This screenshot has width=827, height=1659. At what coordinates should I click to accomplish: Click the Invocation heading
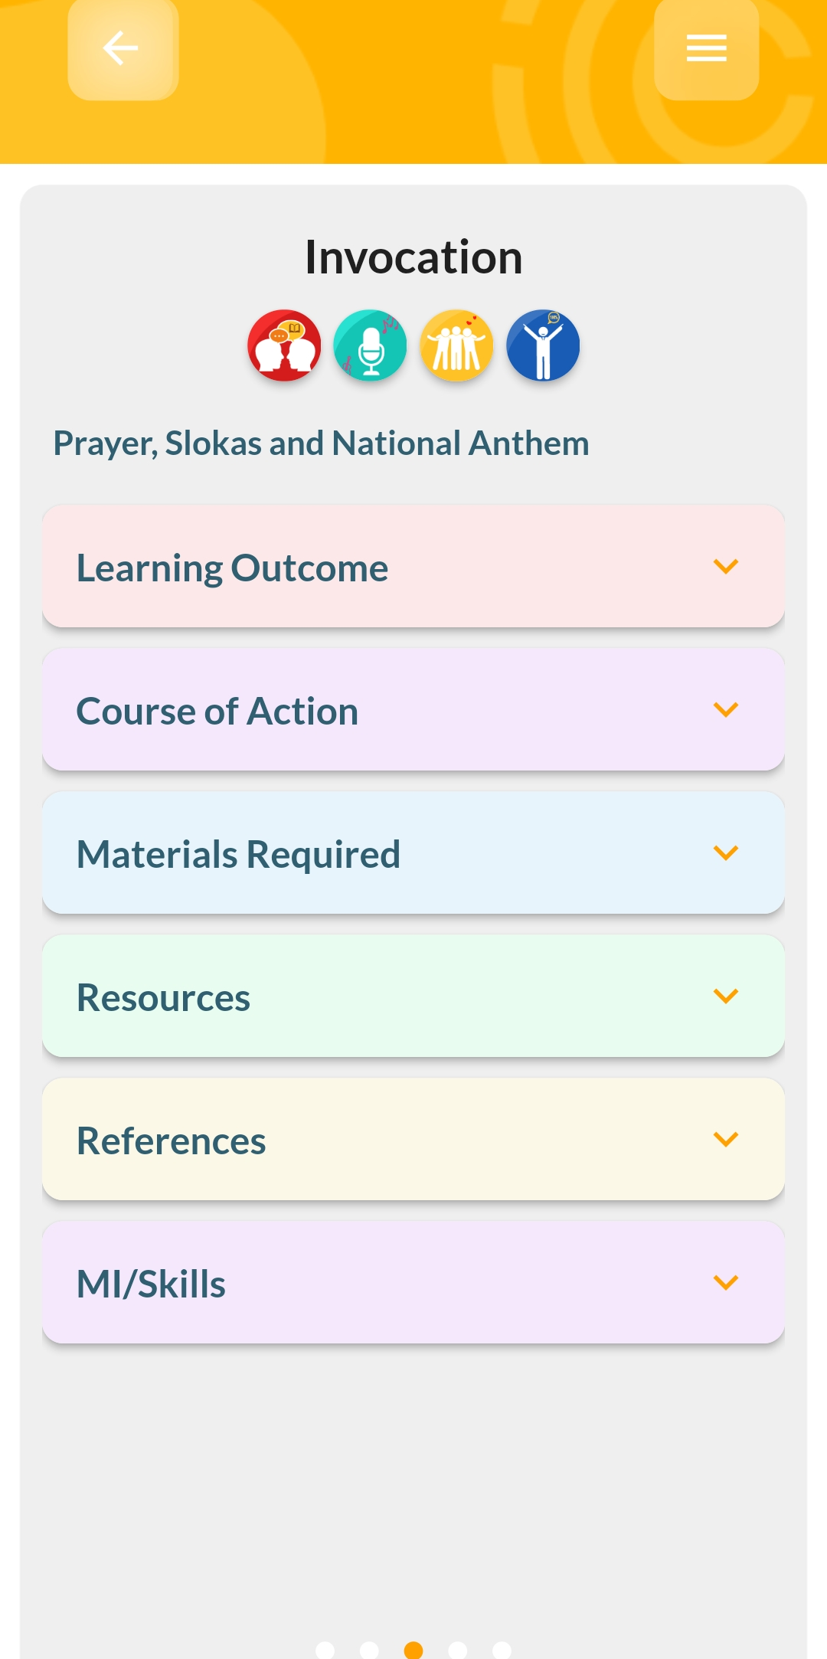click(x=413, y=257)
